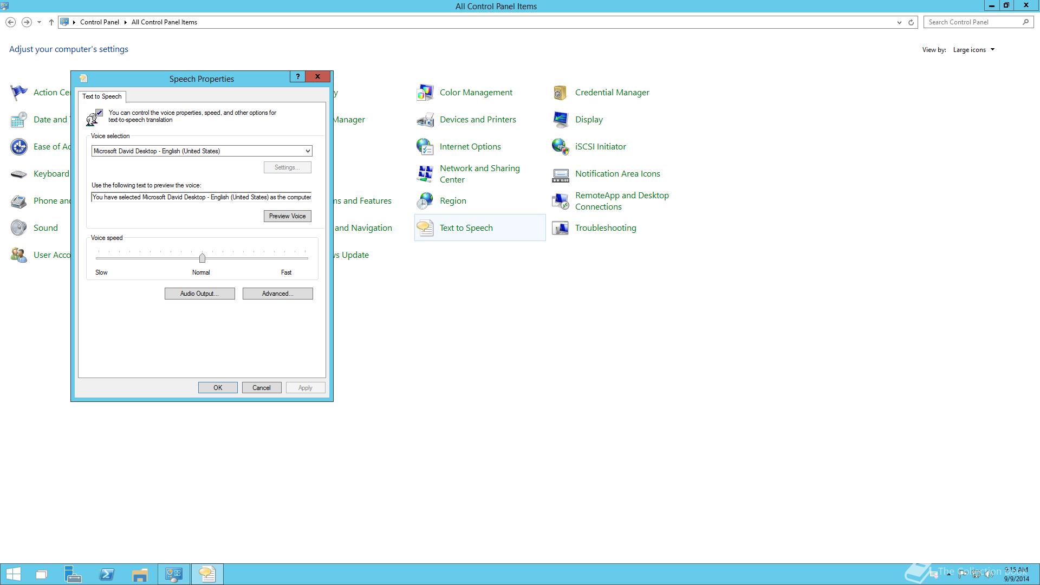The image size is (1040, 585).
Task: Open the Ease of Access Center icon
Action: tap(19, 147)
